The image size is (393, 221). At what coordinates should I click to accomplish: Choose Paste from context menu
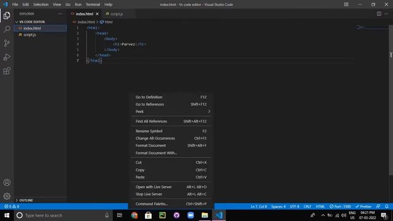[x=171, y=177]
